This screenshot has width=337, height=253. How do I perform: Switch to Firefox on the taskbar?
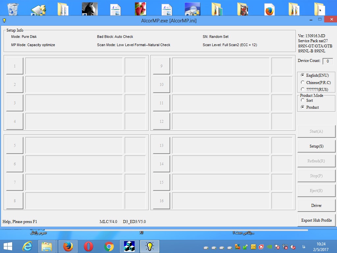(68, 246)
